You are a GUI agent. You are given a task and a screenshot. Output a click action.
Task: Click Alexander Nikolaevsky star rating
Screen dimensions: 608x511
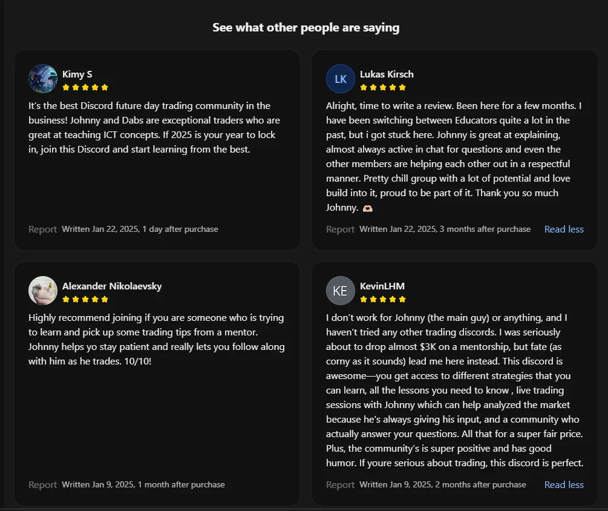85,299
